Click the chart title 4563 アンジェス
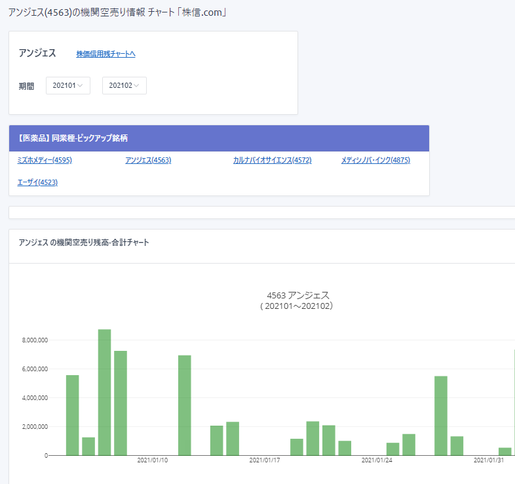Screen dimensions: 515x484 pos(298,295)
